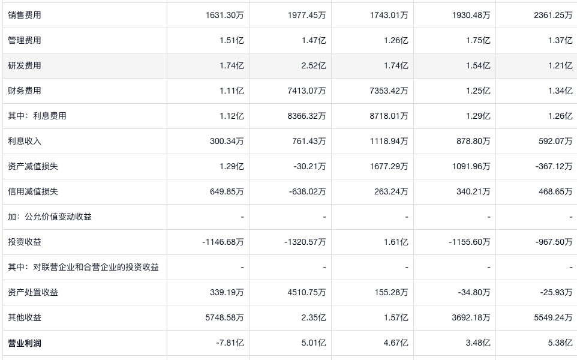The height and width of the screenshot is (360, 577).
Task: Click the bold 营业利润 row label
Action: [25, 343]
